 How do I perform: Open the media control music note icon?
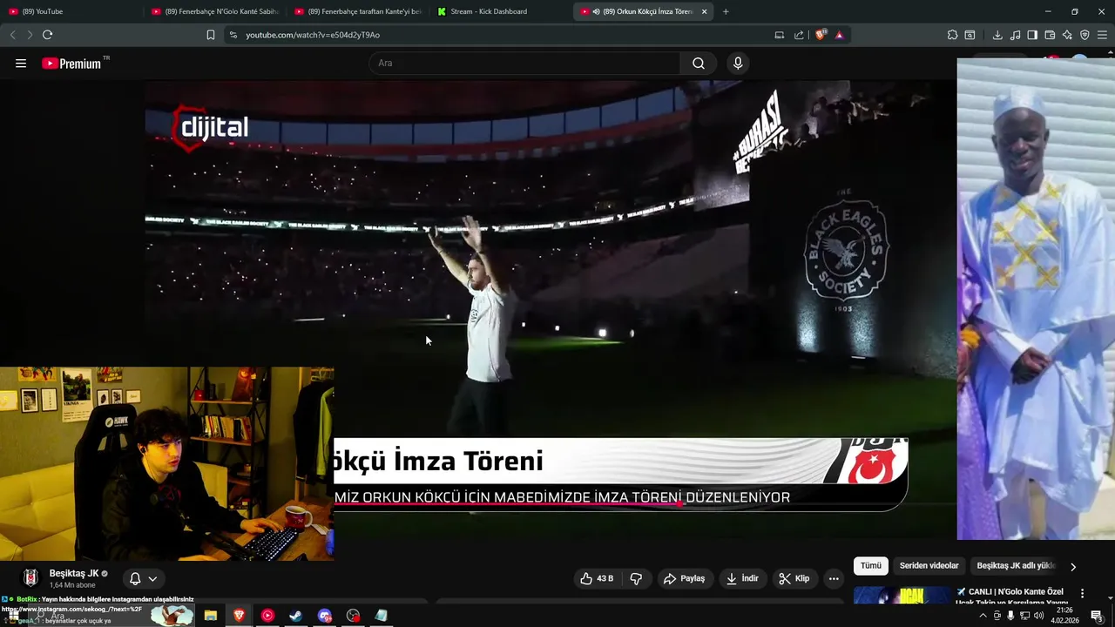tap(1015, 35)
